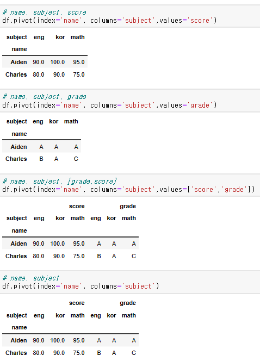The width and height of the screenshot is (260, 362).
Task: Click Charles's 75.0 in last output table
Action: pyautogui.click(x=79, y=353)
